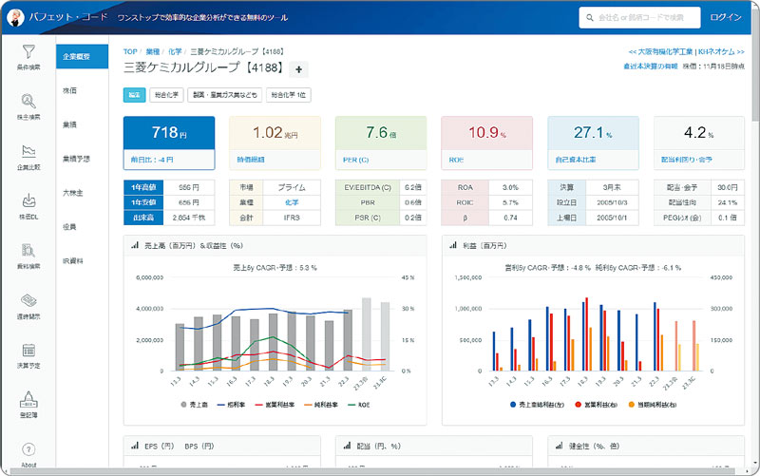Toggle the 粗利率 legend series

coord(231,405)
